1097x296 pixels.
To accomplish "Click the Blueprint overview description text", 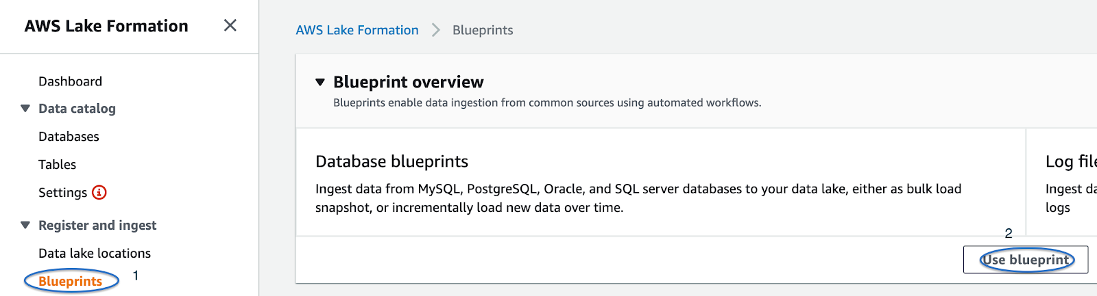I will [x=547, y=103].
